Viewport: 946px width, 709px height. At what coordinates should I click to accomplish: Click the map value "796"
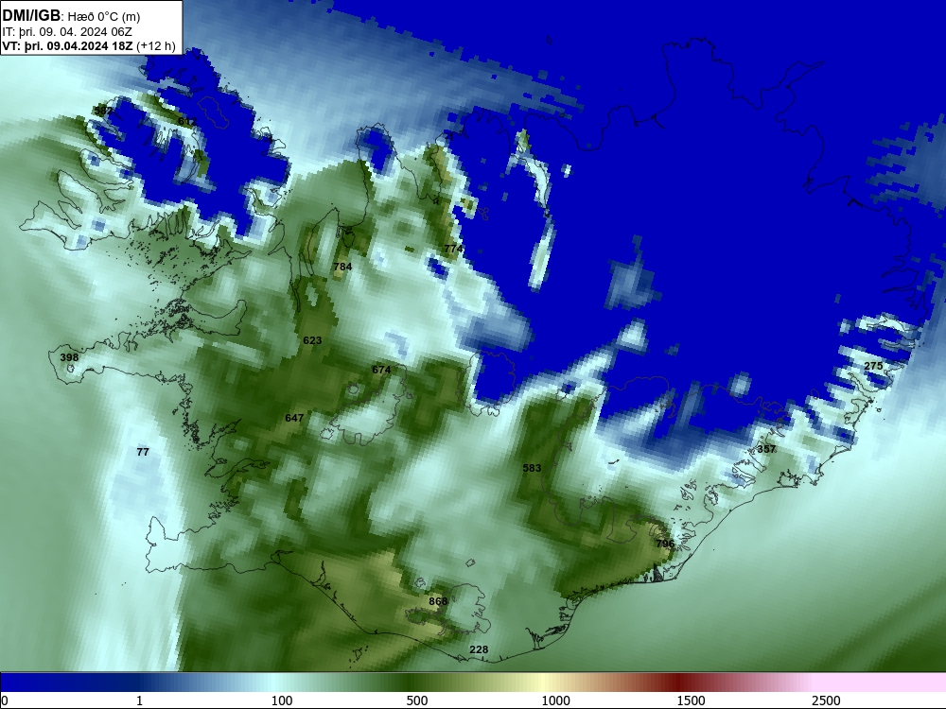[x=665, y=544]
